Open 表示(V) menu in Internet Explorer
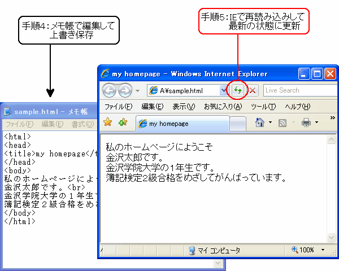 tap(184, 107)
